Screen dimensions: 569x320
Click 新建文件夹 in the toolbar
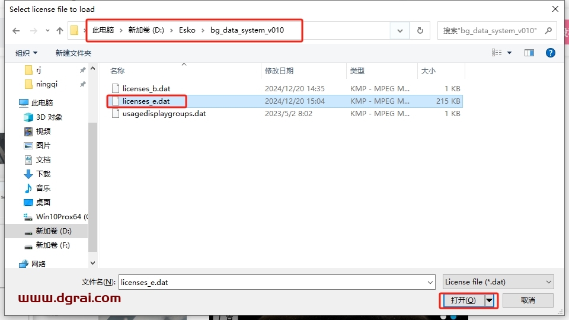coord(73,53)
